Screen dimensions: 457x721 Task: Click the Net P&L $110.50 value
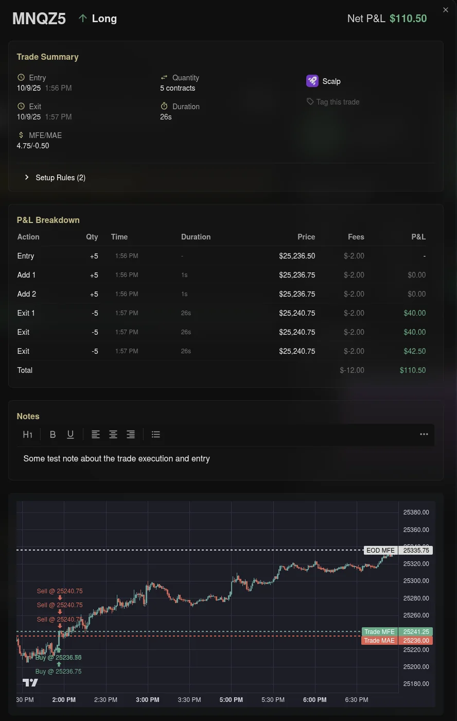click(x=408, y=19)
